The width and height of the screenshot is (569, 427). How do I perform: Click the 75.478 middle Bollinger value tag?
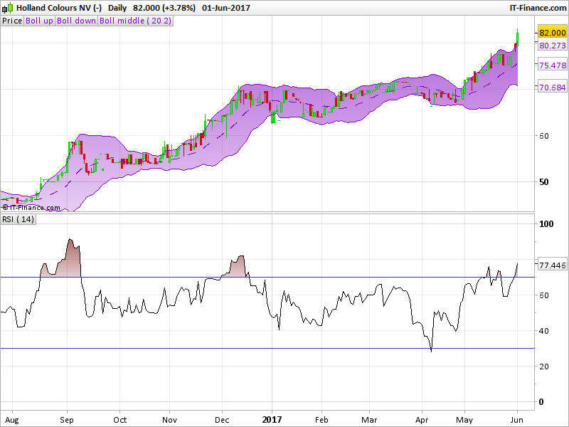(x=553, y=65)
